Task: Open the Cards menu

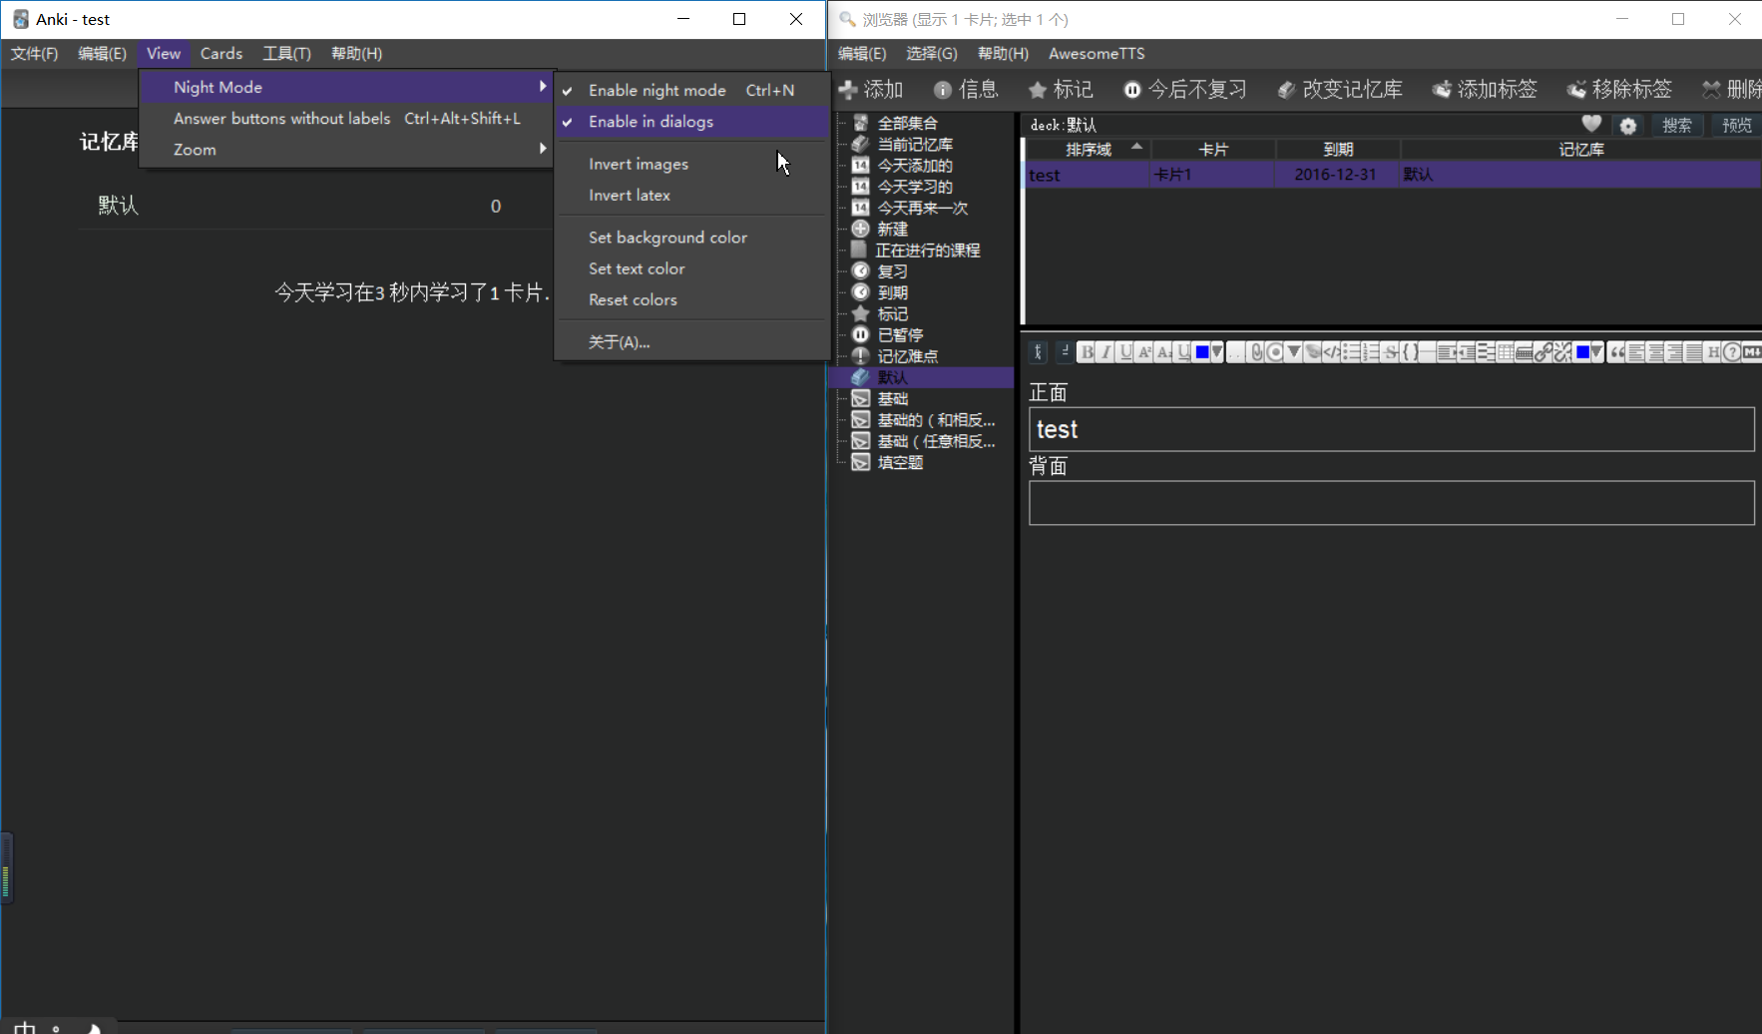Action: click(220, 54)
